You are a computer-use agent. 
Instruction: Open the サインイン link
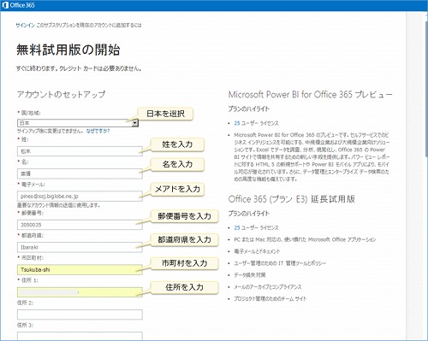25,26
